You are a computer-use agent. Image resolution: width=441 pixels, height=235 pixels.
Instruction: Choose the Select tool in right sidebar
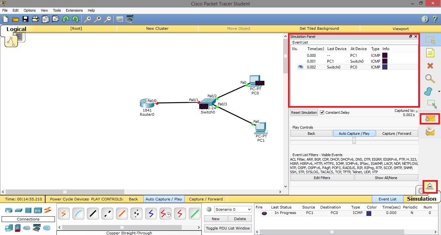tap(430, 40)
